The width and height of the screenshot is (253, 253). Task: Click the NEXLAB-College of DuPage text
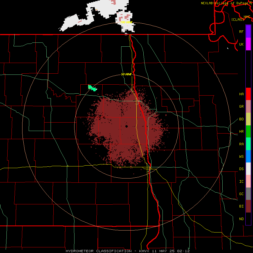coord(225,3)
